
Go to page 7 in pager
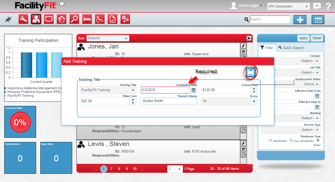point(111,169)
